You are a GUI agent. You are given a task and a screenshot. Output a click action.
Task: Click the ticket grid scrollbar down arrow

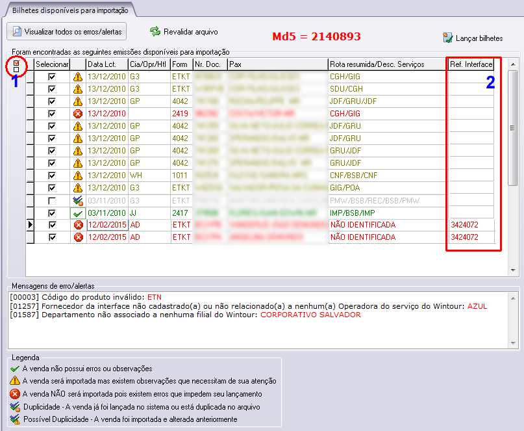513,270
